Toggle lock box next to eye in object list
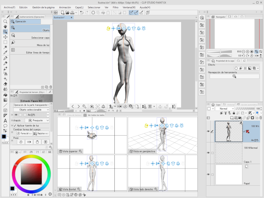 click(20, 115)
